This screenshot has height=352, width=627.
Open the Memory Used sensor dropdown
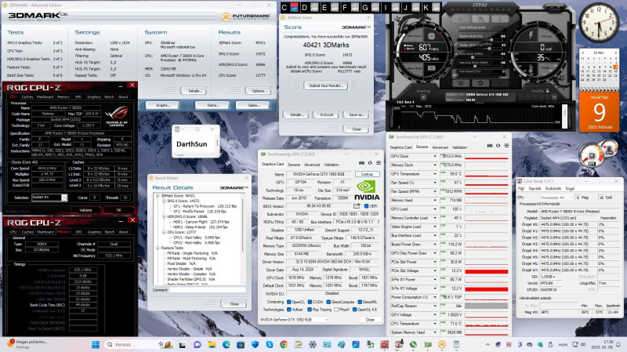tap(435, 201)
